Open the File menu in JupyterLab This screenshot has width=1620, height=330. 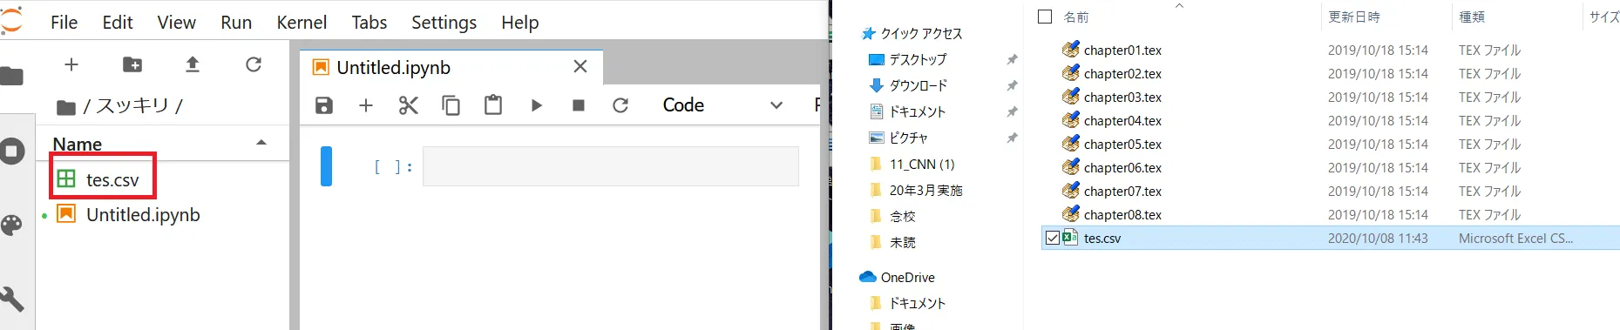pyautogui.click(x=64, y=22)
